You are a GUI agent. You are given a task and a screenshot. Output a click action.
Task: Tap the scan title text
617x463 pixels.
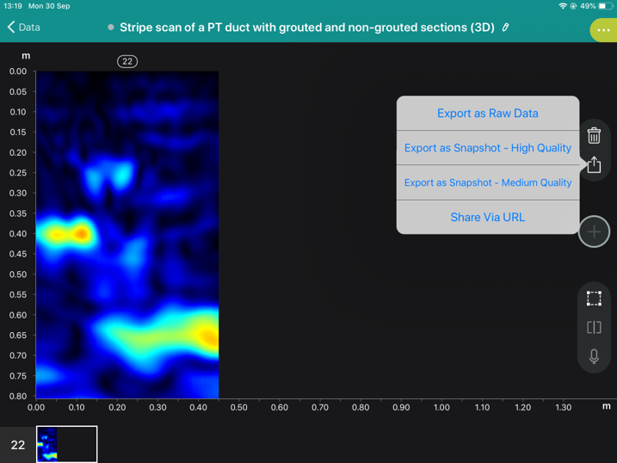[307, 28]
